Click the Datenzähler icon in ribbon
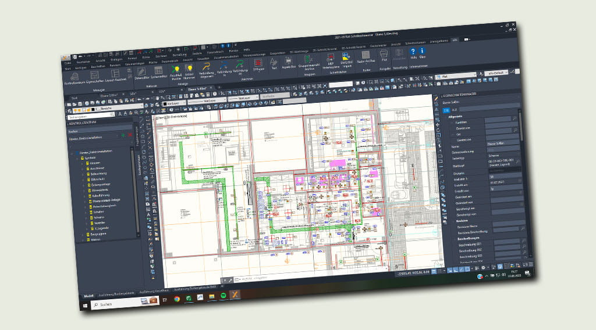The height and width of the screenshot is (330, 596). tap(141, 71)
